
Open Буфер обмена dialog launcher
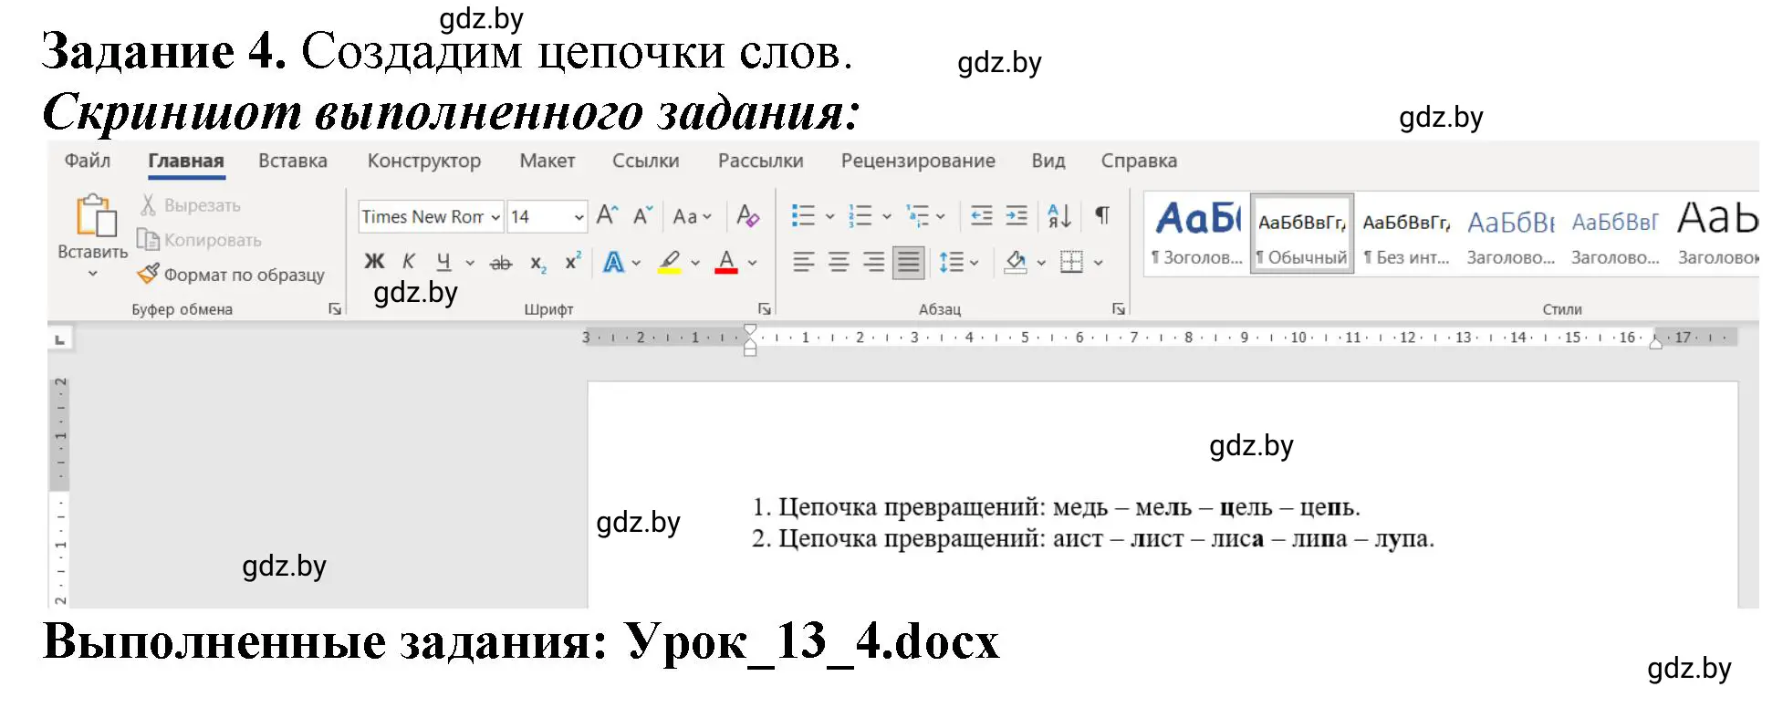click(335, 309)
